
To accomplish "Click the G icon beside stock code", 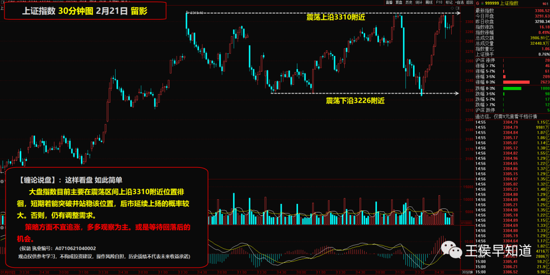I will click(479, 3).
